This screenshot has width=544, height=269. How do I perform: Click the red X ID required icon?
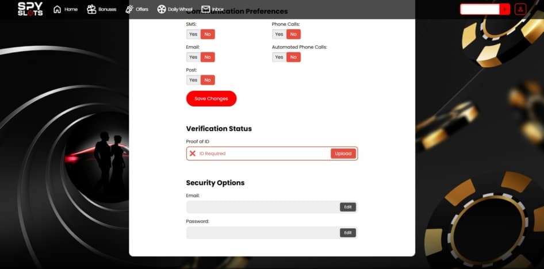point(193,153)
